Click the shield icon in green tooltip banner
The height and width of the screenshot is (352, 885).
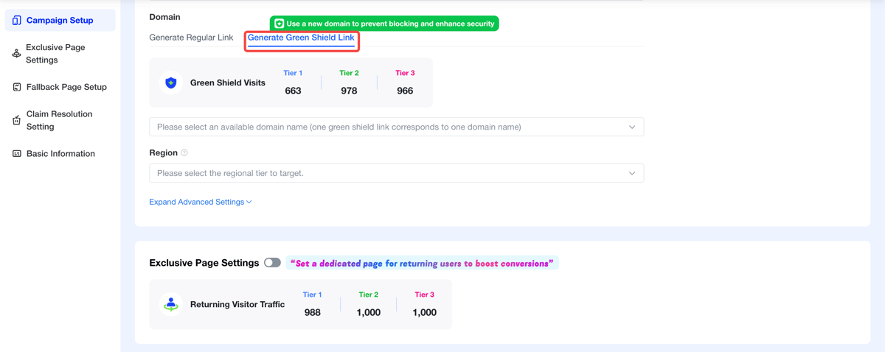pos(279,24)
